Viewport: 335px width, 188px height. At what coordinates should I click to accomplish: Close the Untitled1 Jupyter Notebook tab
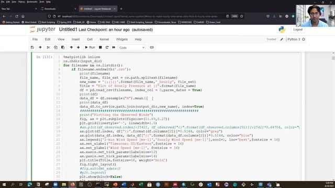115,9
